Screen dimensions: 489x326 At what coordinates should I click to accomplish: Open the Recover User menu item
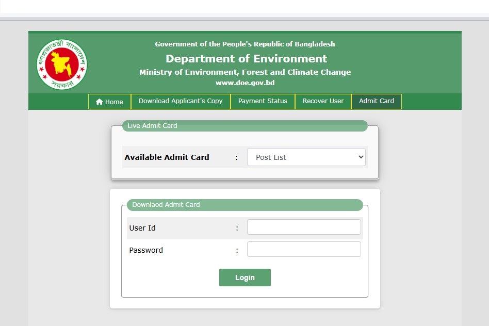[x=323, y=101]
